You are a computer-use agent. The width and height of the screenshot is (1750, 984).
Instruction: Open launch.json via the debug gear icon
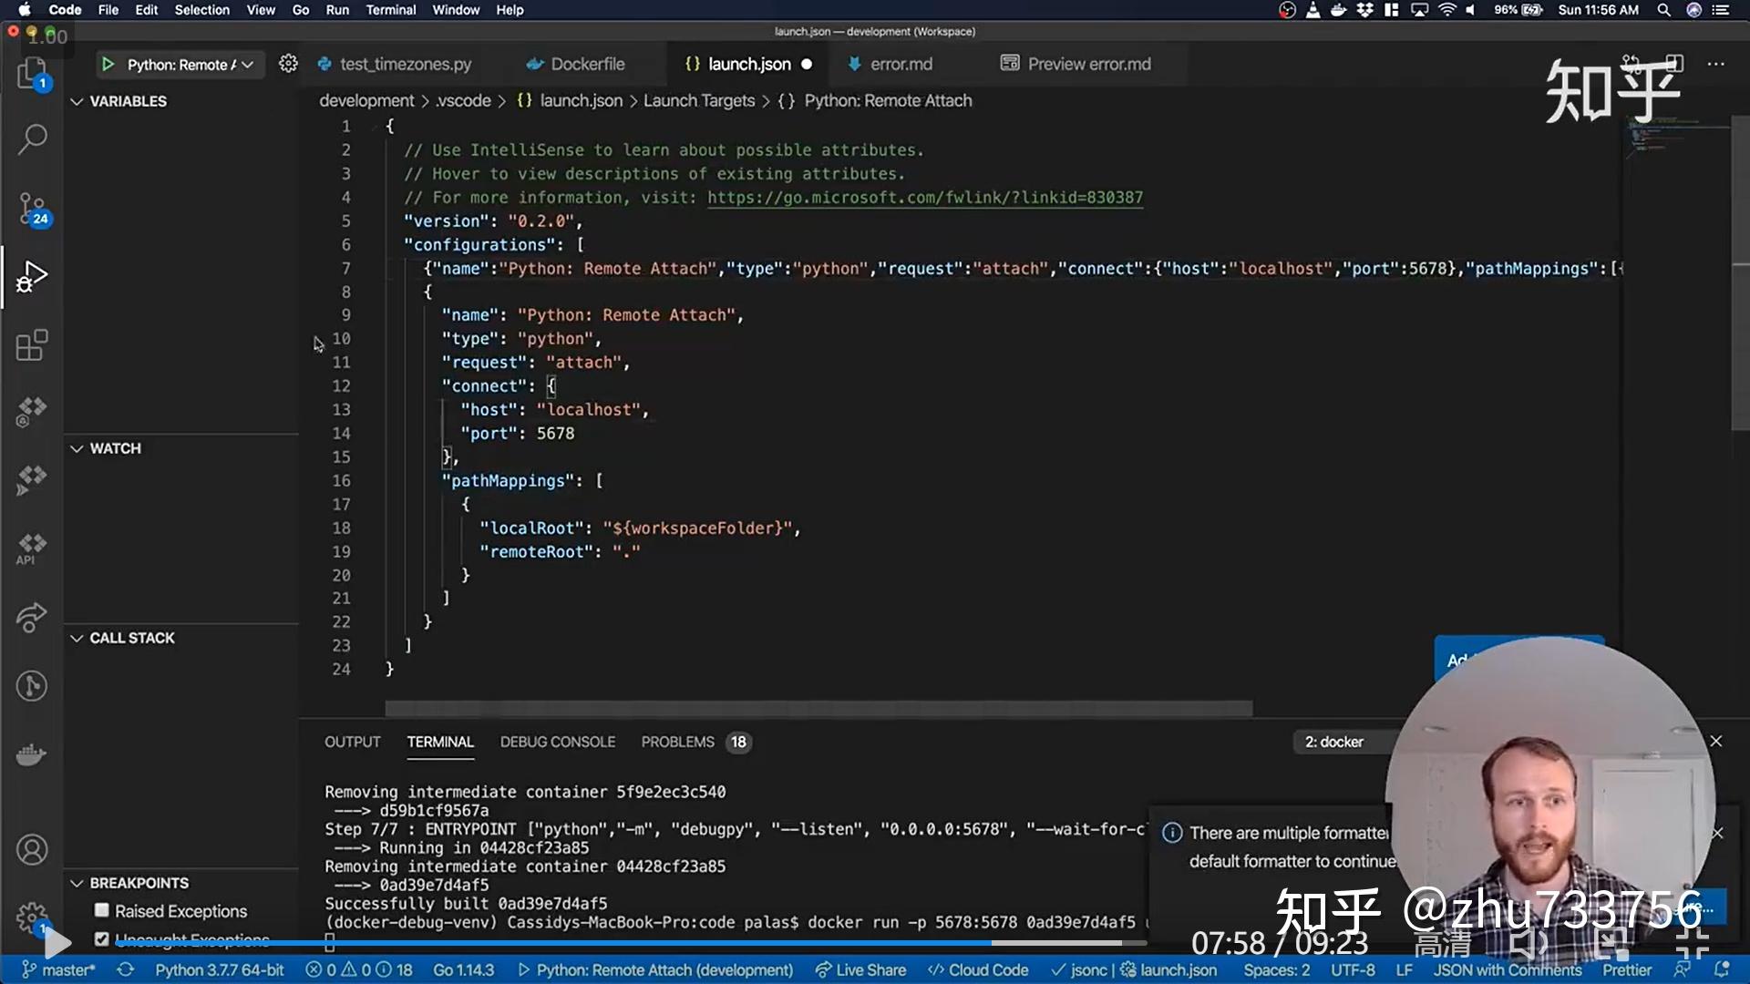click(288, 64)
